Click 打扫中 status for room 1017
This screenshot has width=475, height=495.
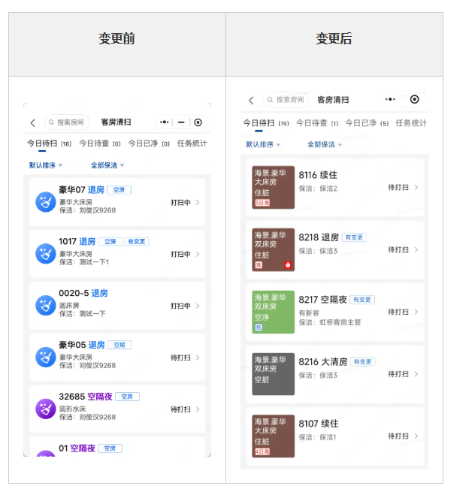tap(180, 255)
